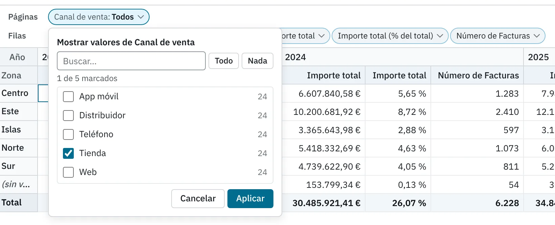Click the Año header cell
555x225 pixels.
(19, 57)
